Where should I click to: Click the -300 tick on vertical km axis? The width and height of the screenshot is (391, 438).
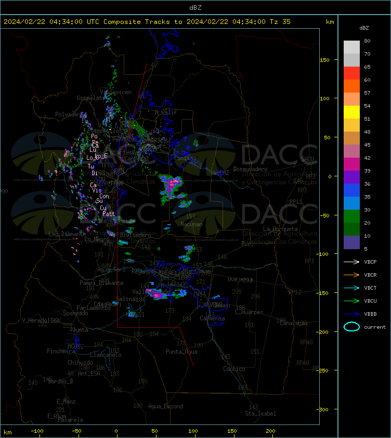pos(323,409)
